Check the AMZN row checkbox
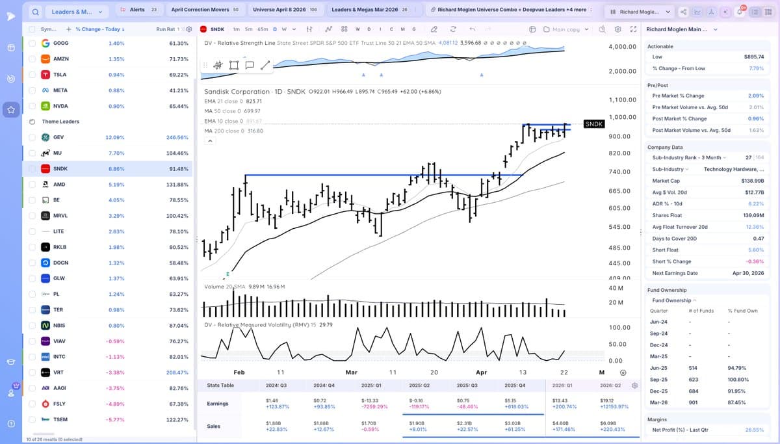 [x=32, y=59]
